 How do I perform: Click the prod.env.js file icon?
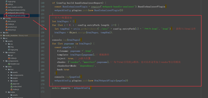pos(6,27)
